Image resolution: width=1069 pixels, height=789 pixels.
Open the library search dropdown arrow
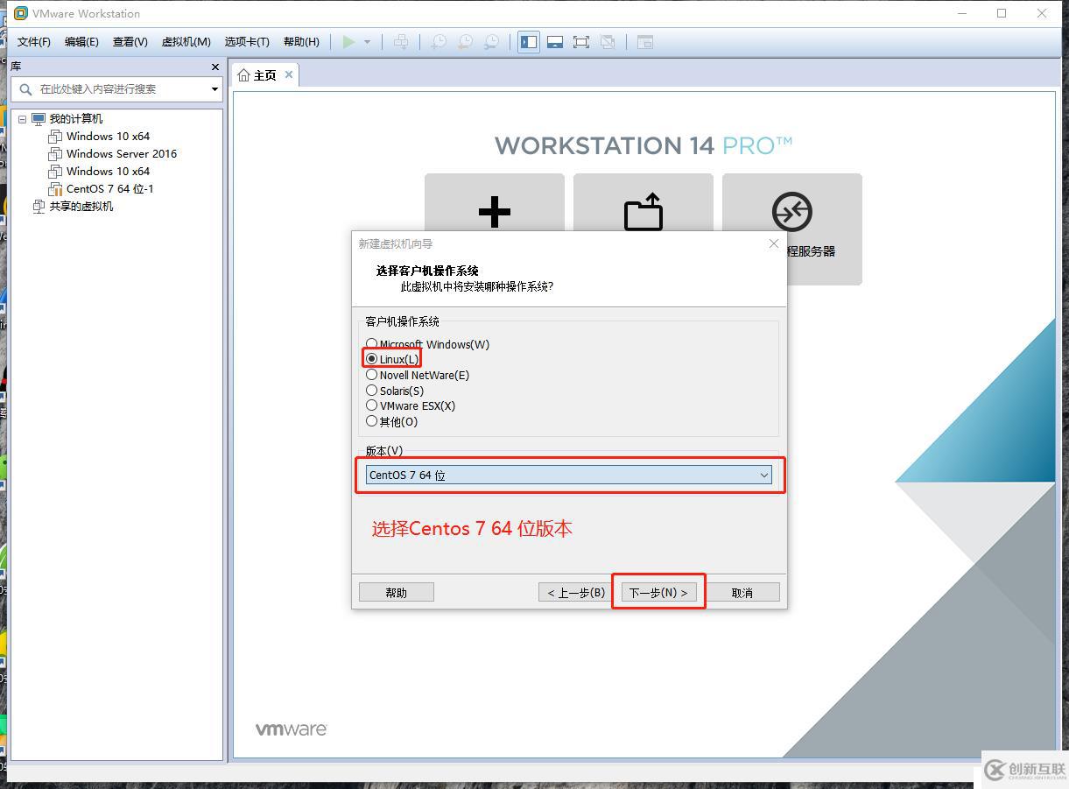[215, 89]
